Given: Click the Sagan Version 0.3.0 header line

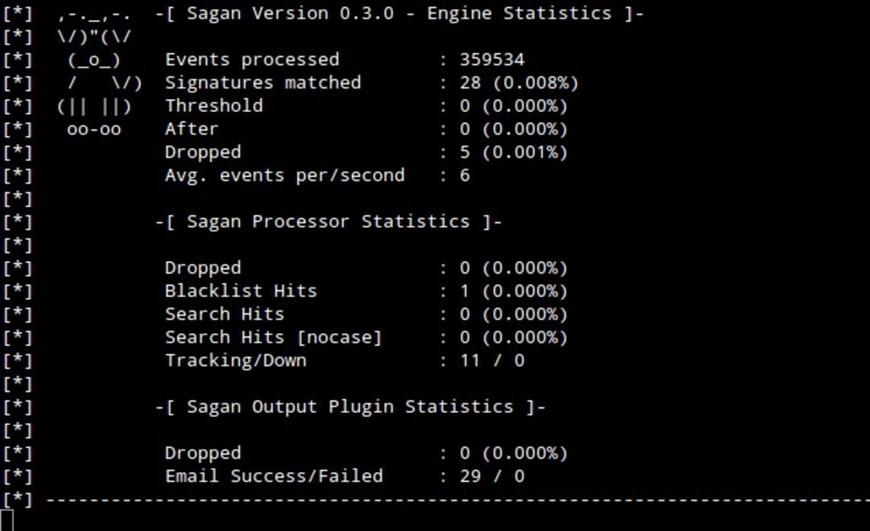Looking at the screenshot, I should (x=400, y=14).
